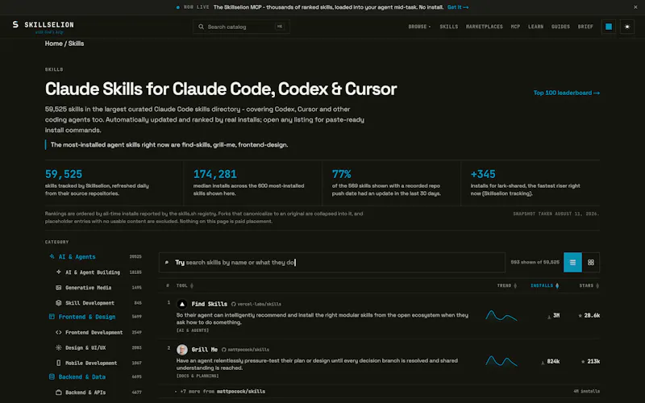Open the Learn nav item

(535, 27)
